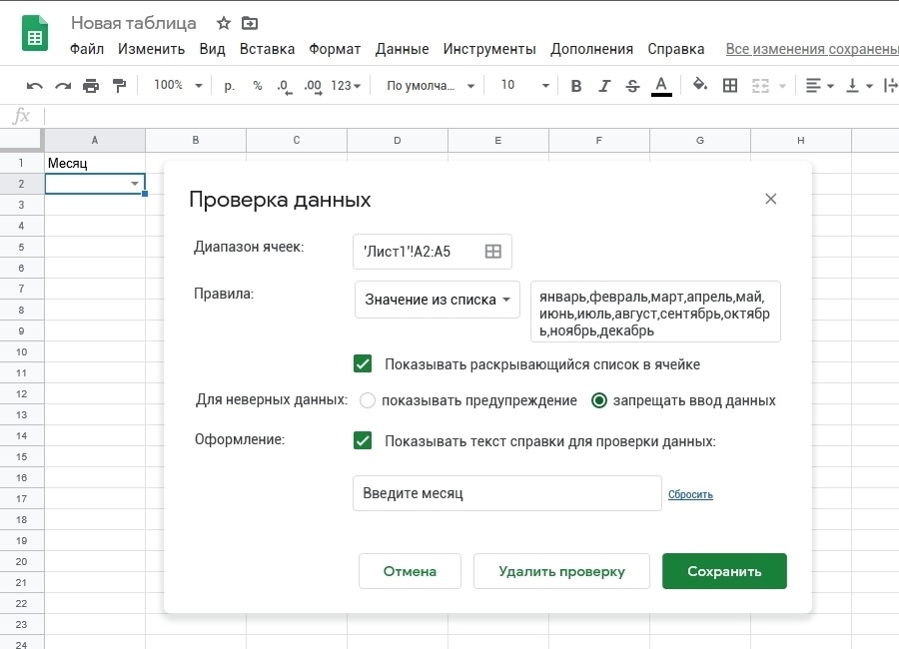
Task: Click the Отмена button
Action: (x=410, y=571)
